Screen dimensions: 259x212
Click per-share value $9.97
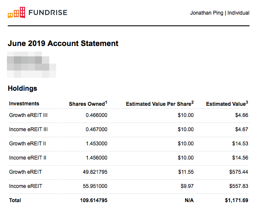click(x=187, y=186)
